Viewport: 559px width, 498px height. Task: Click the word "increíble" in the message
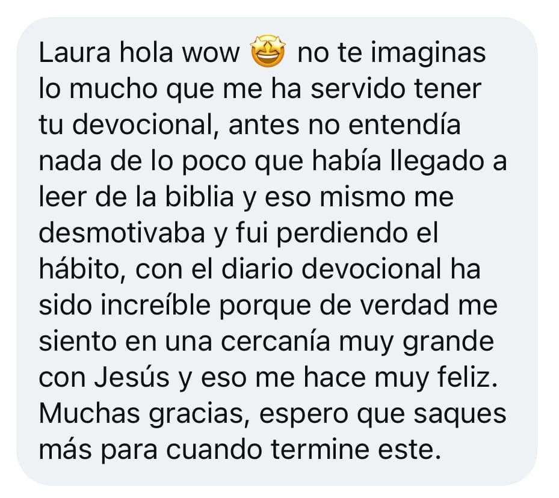point(155,305)
